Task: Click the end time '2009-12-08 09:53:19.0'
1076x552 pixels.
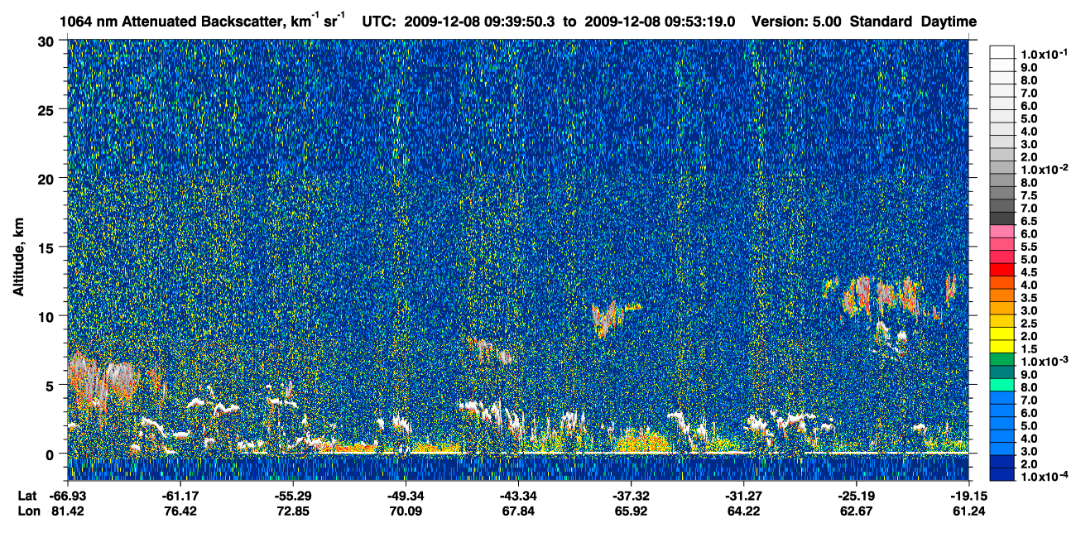Action: [660, 21]
